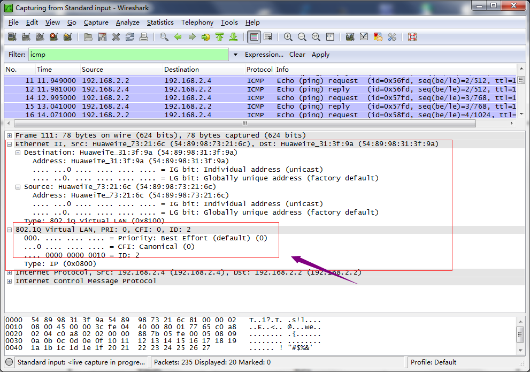Stop the running live capture icon
Viewport: 530px width, 372px height.
tap(53, 37)
